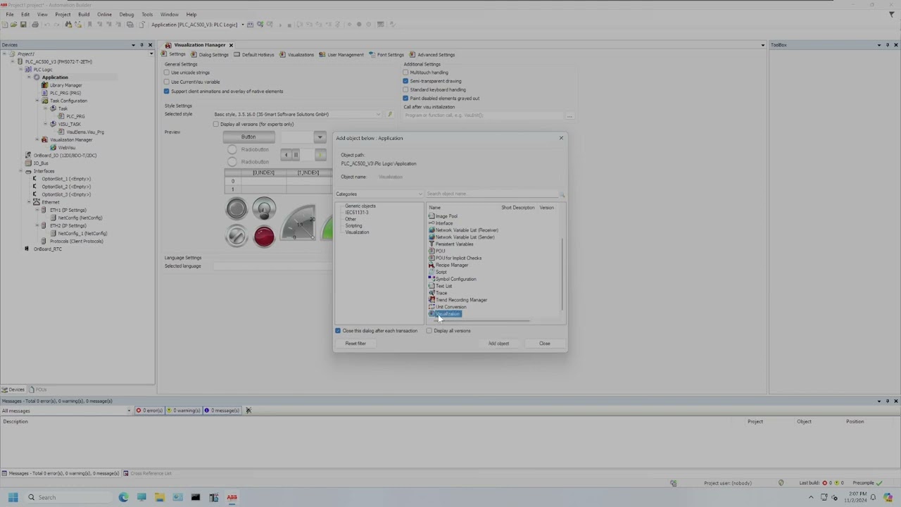Open File Explorer from the taskbar

tap(160, 497)
